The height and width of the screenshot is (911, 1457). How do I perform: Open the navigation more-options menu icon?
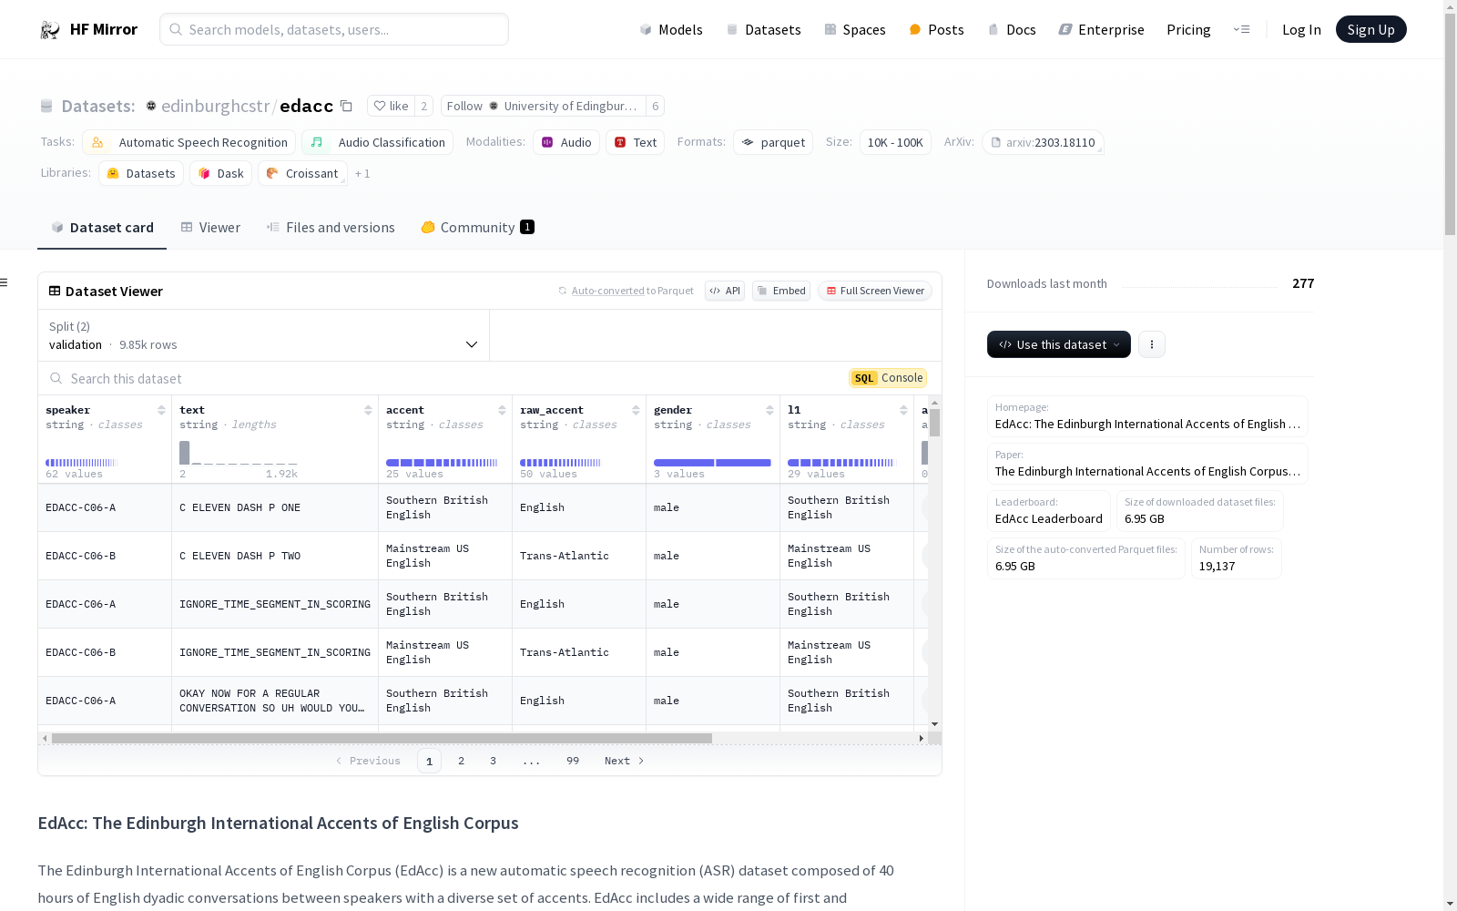tap(1241, 29)
